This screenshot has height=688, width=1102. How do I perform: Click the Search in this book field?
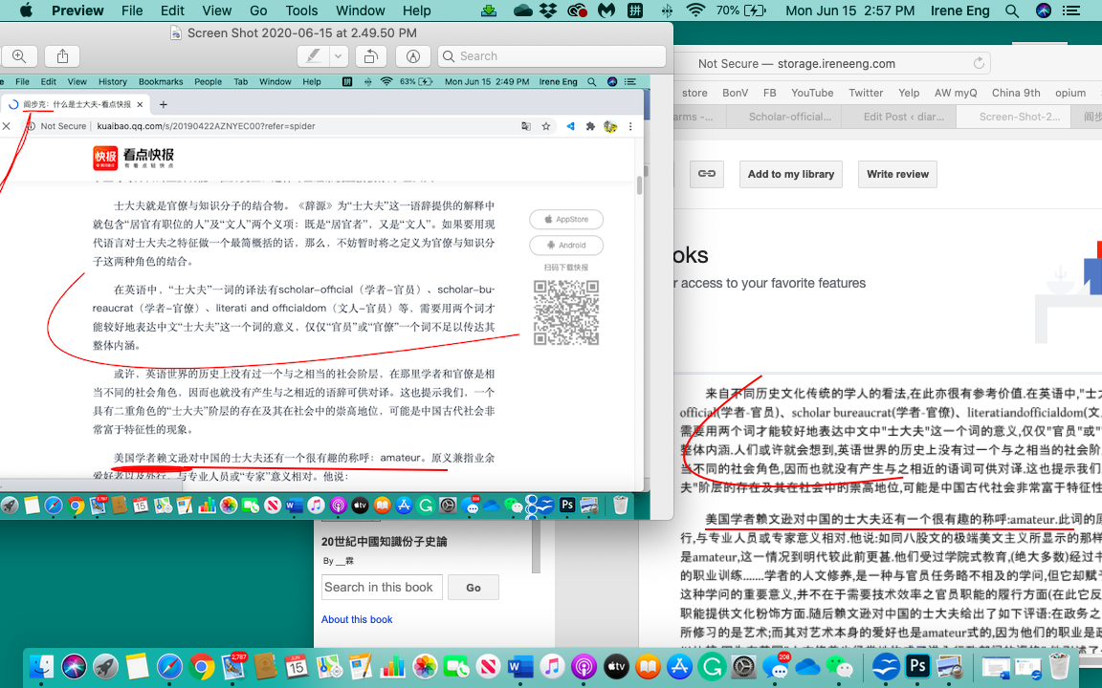tap(382, 587)
